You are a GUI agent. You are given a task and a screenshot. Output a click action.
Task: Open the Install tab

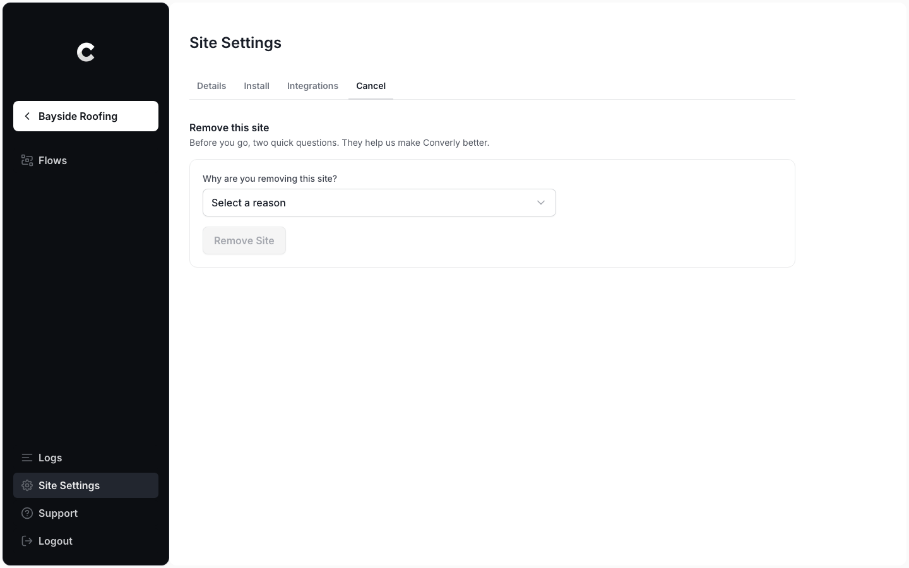(x=257, y=86)
